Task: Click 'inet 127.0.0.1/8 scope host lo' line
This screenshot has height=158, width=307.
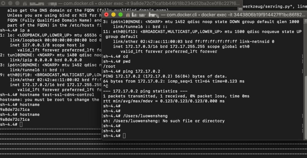Action: [47, 45]
